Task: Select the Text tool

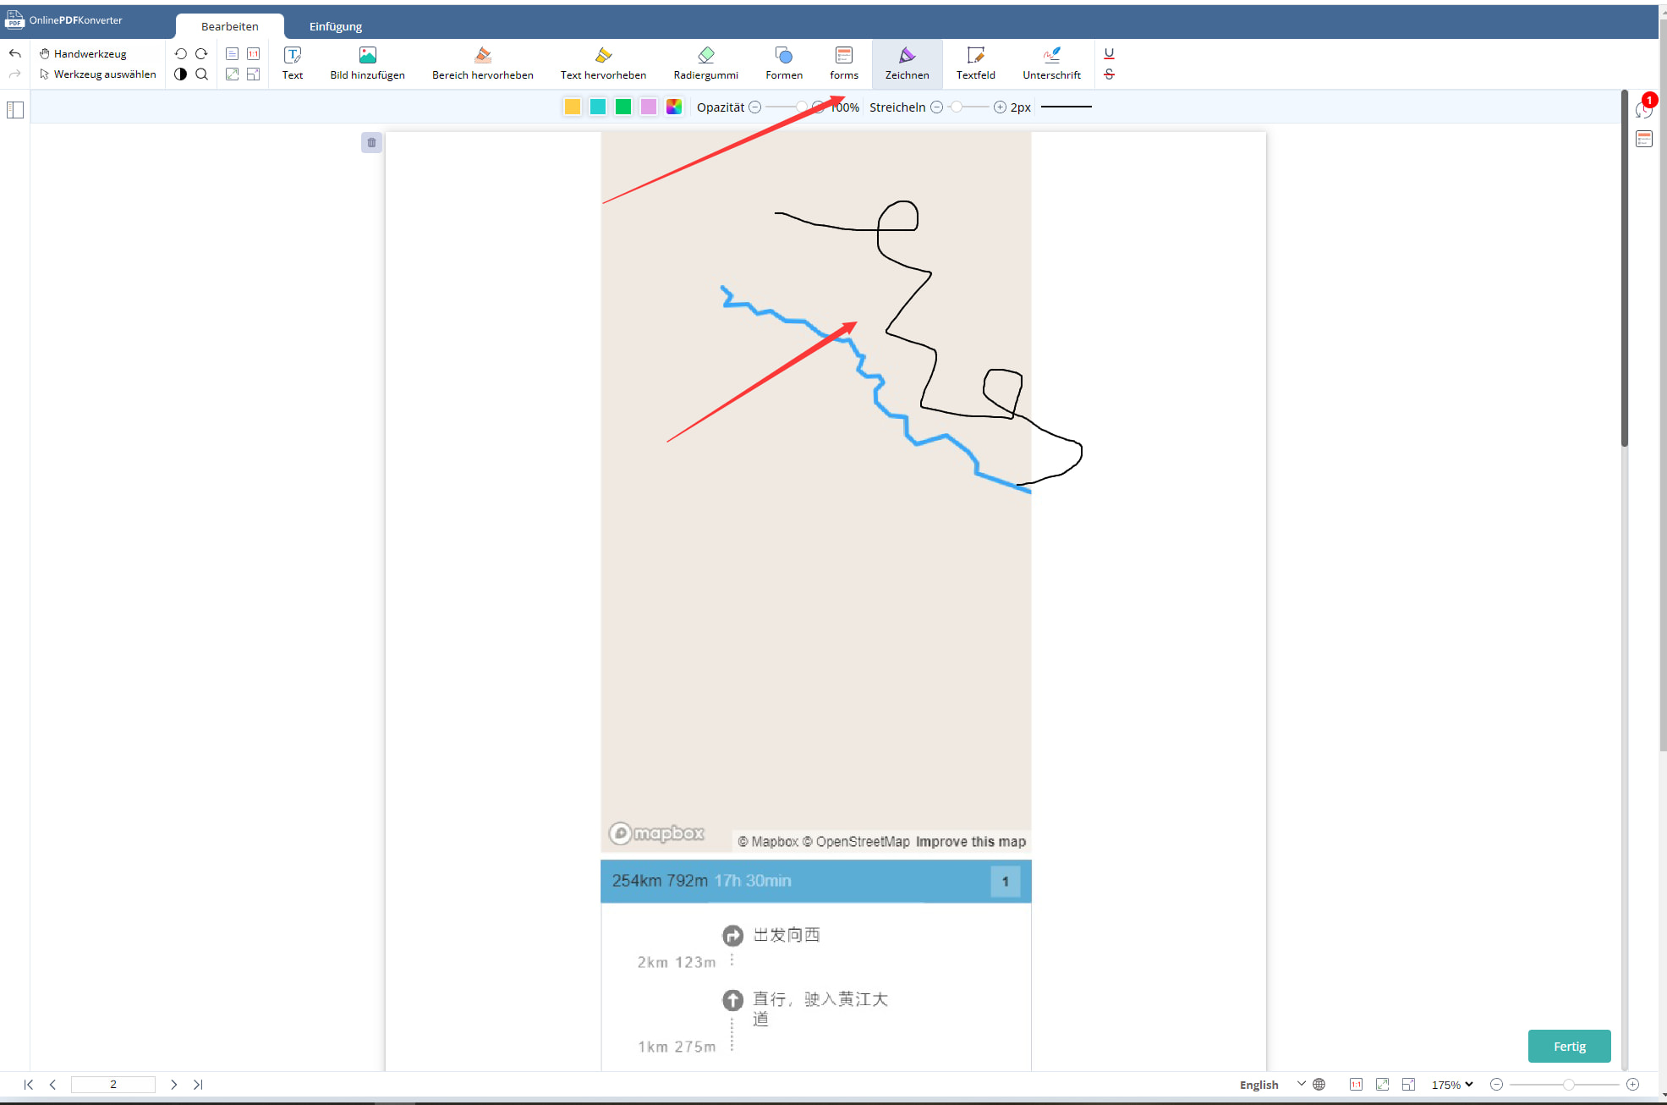Action: (293, 63)
